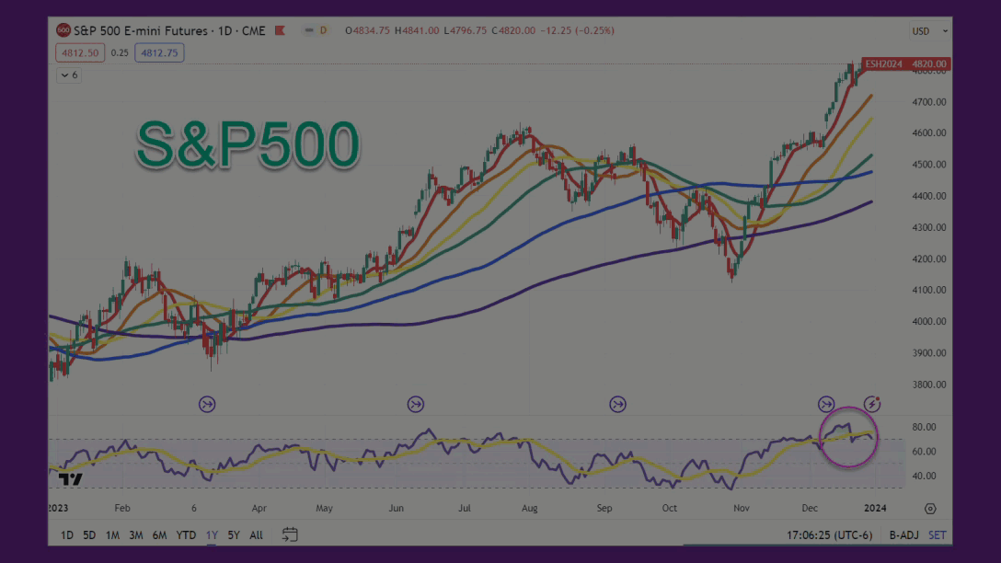Click the 3800.00 price axis label
This screenshot has width=1001, height=563.
929,385
